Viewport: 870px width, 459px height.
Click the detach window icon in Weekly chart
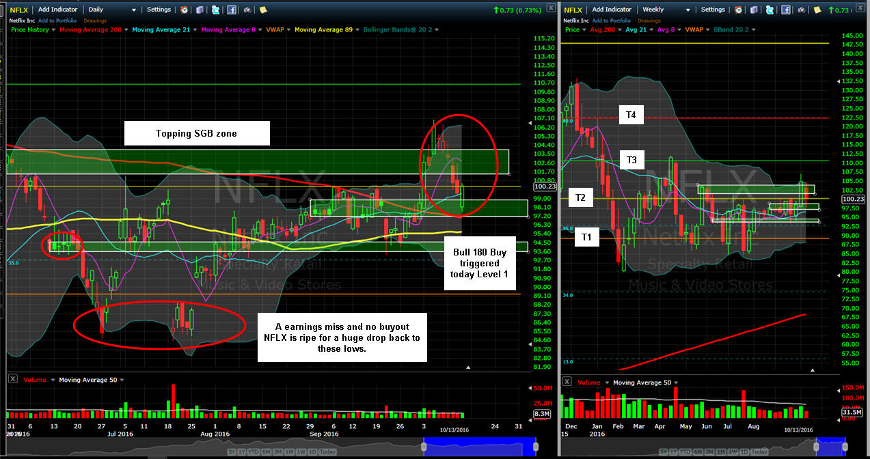[754, 10]
